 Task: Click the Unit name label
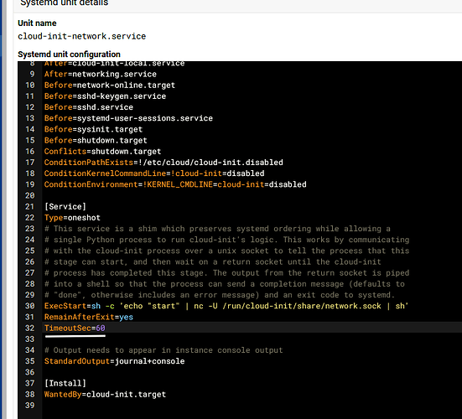tap(37, 23)
